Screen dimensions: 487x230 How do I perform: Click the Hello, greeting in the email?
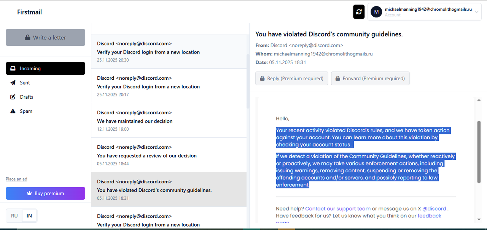click(283, 119)
